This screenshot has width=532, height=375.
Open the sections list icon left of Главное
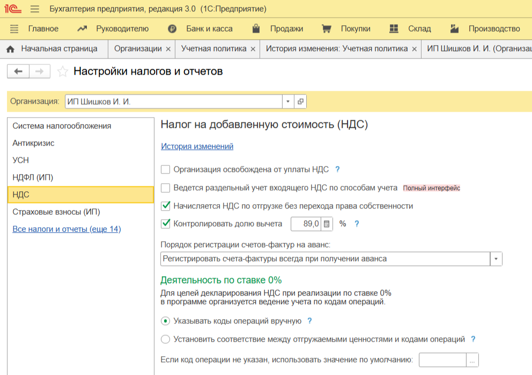[14, 28]
